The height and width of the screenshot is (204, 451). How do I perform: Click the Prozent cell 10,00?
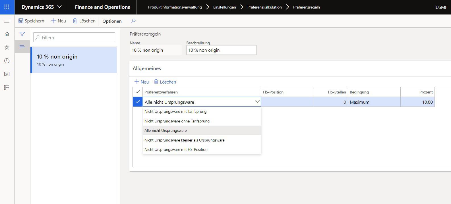click(x=417, y=102)
